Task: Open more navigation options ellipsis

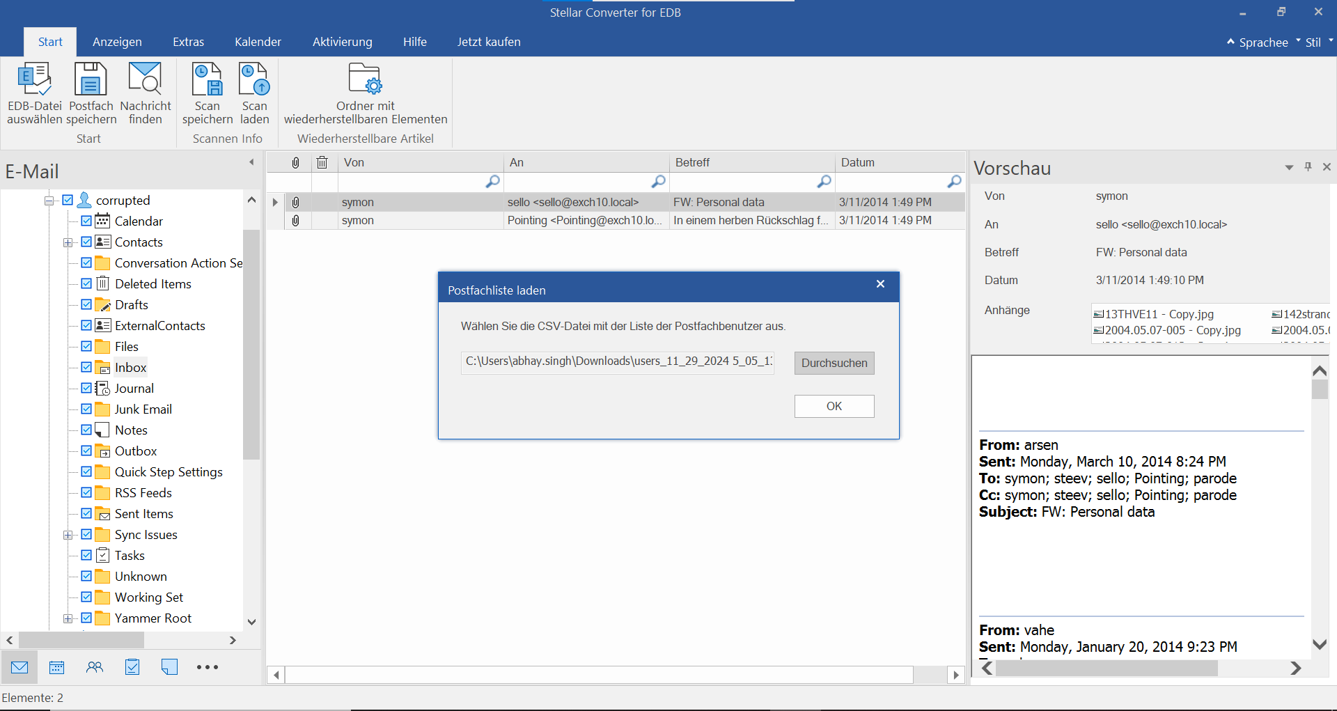Action: pos(208,667)
